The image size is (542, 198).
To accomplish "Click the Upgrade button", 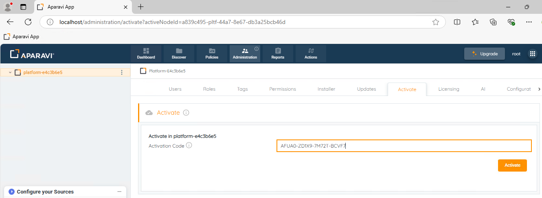I will pos(485,54).
